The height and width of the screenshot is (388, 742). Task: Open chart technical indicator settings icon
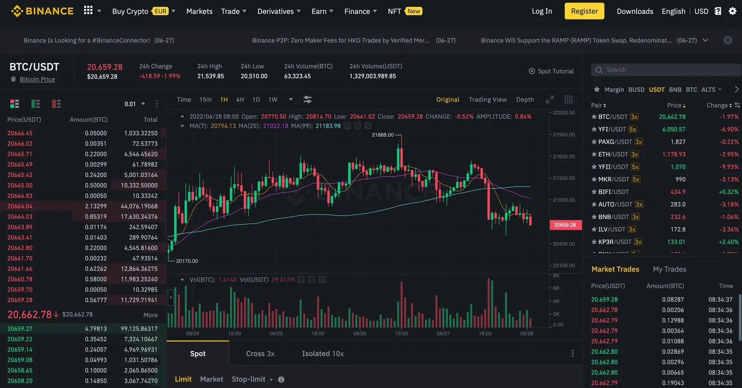point(307,100)
